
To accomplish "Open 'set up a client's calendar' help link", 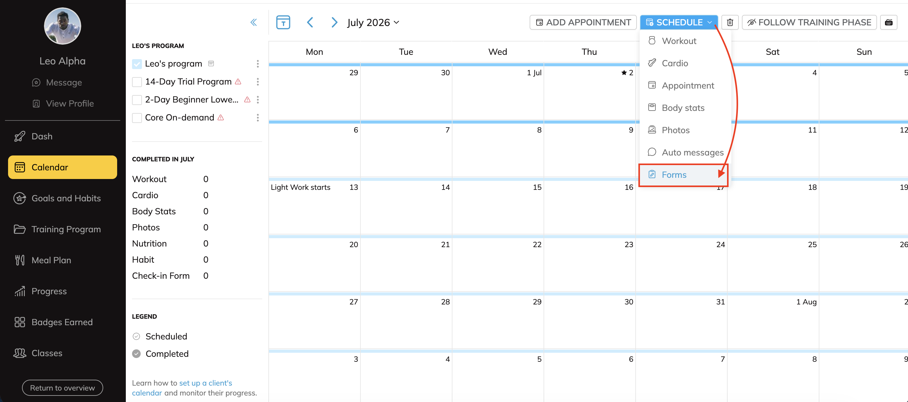I will coord(182,388).
